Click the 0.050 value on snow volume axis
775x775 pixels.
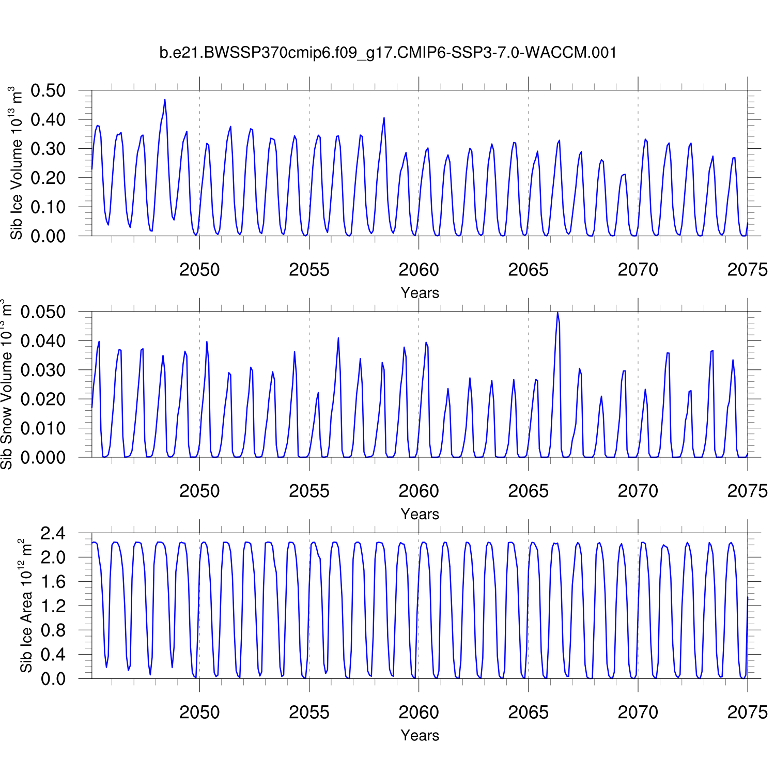tap(43, 312)
